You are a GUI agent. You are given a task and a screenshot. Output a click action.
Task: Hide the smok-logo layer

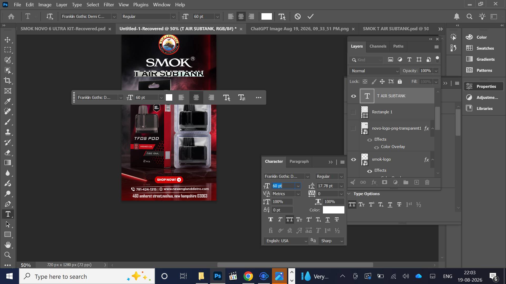[353, 159]
